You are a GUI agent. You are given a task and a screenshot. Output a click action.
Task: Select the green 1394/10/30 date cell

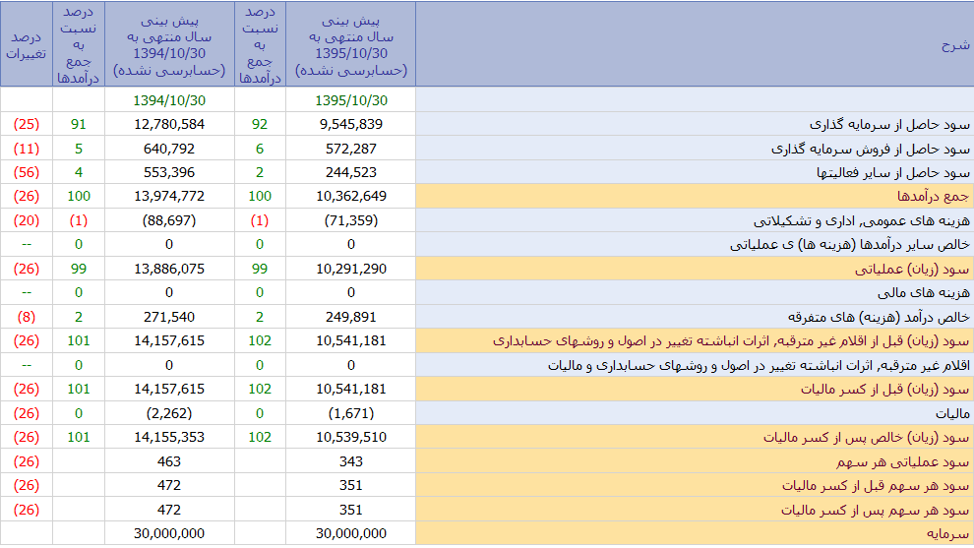[x=168, y=100]
